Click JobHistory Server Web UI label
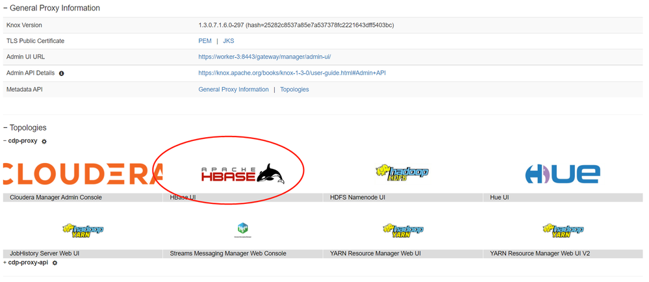This screenshot has height=282, width=649. pyautogui.click(x=45, y=253)
